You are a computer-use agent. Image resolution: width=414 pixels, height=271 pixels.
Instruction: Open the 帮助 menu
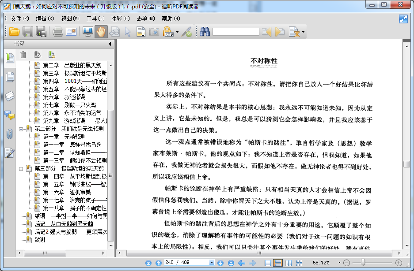coord(171,19)
